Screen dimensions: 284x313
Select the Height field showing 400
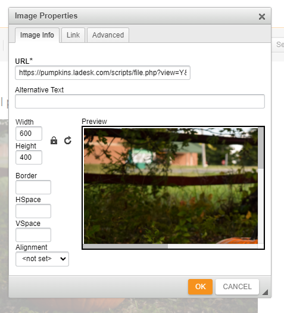coord(29,157)
